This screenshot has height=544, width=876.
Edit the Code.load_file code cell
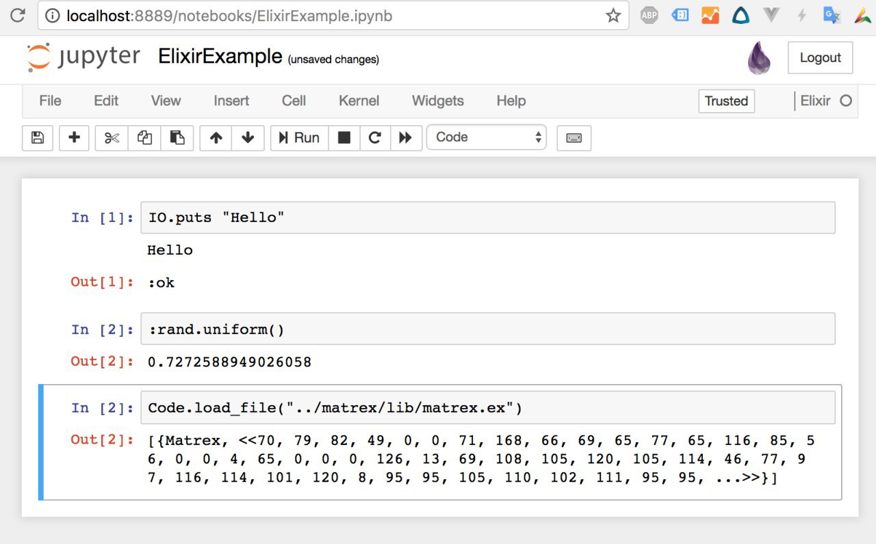[x=487, y=408]
